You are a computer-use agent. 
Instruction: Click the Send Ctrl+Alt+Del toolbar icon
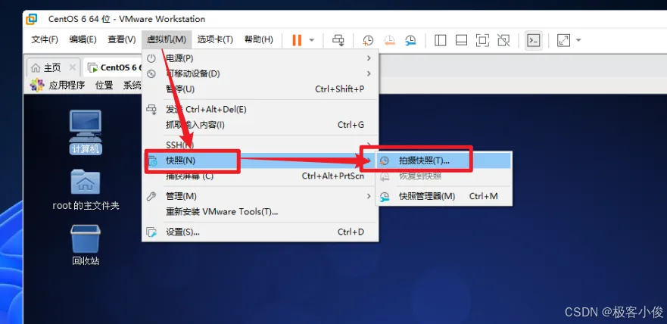338,40
